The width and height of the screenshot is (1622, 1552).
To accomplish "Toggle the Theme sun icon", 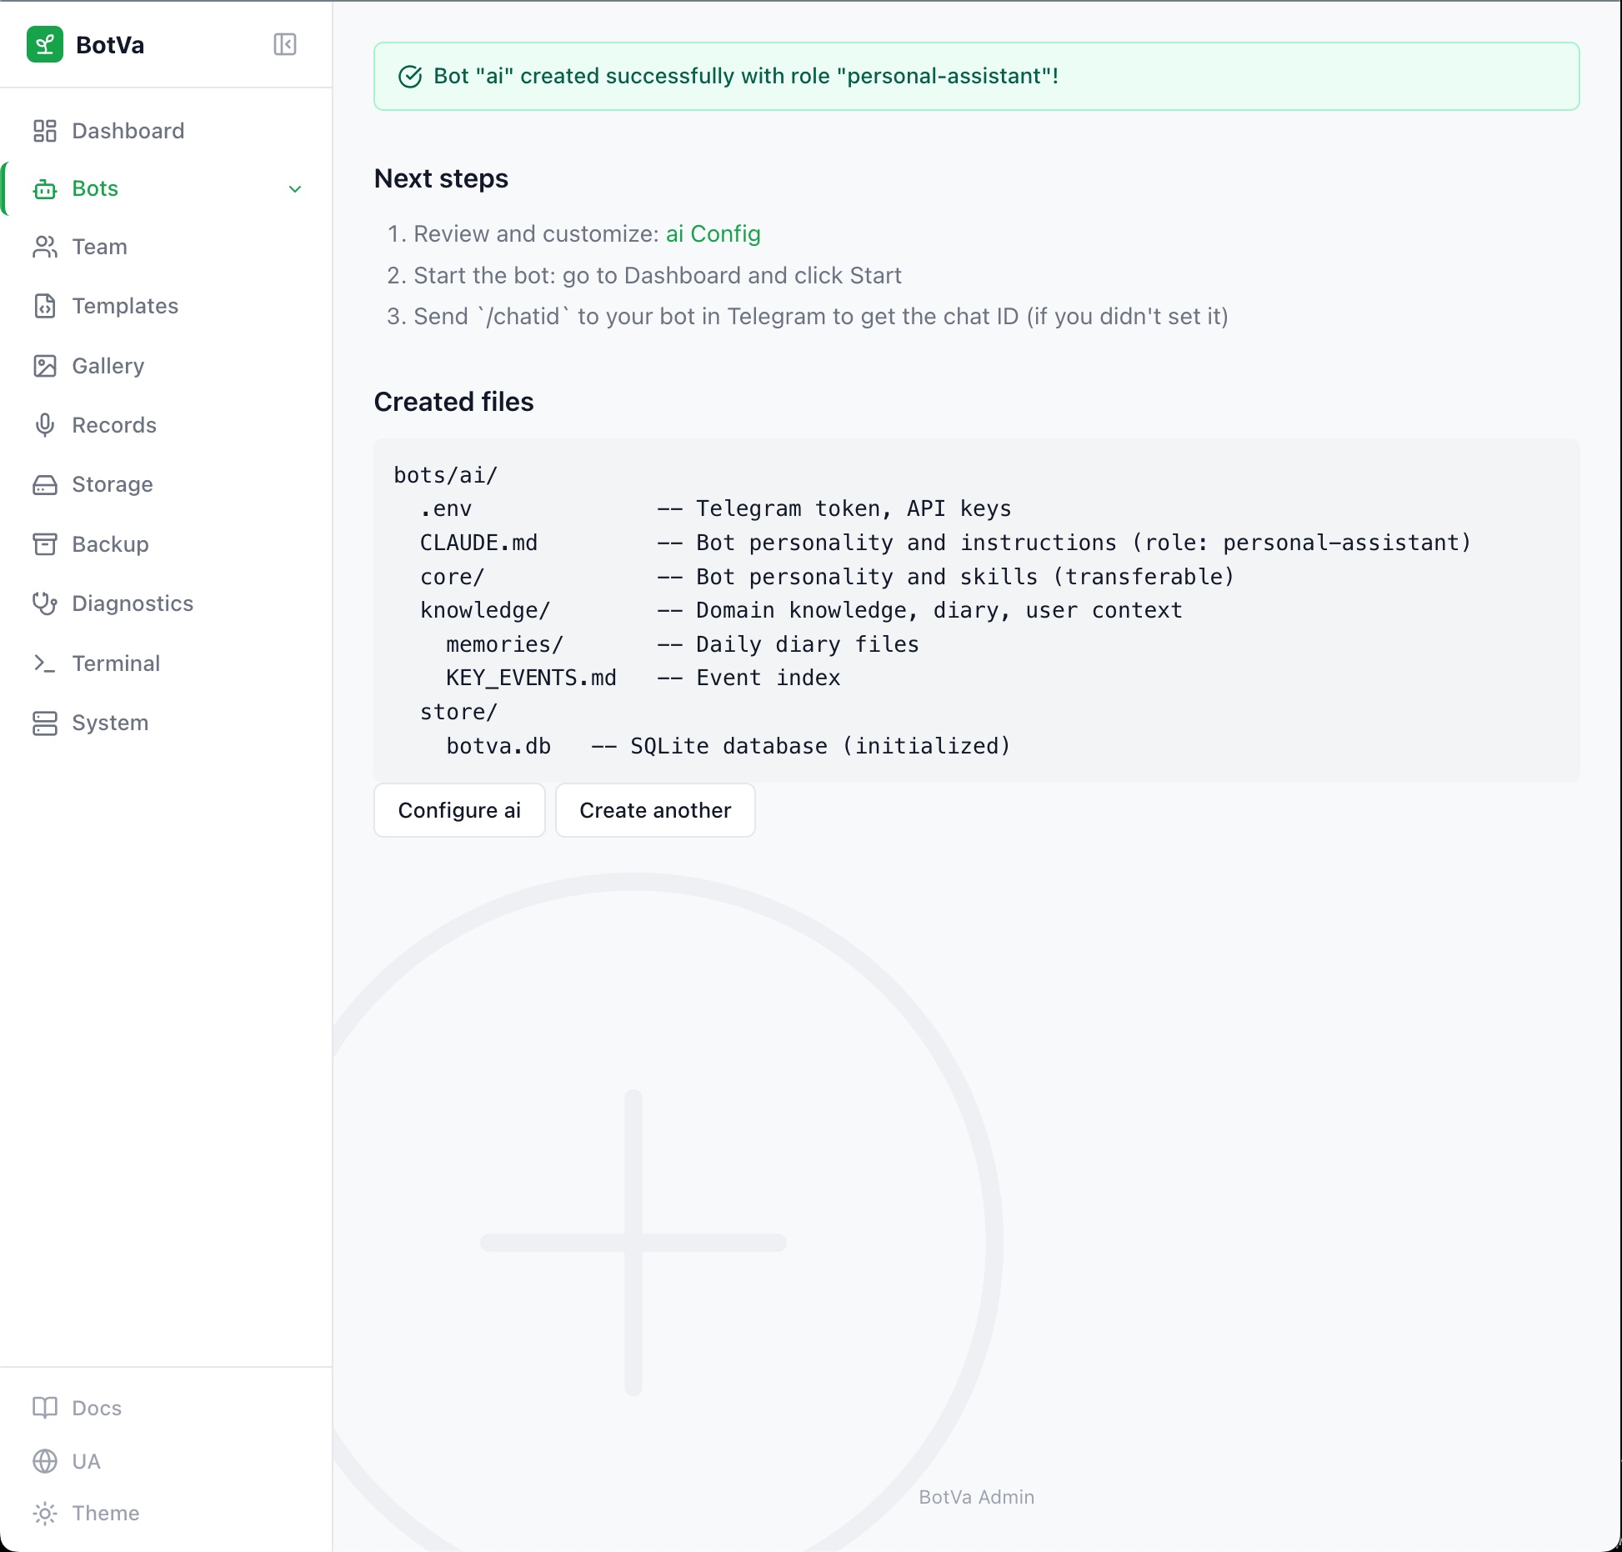I will 45,1513.
